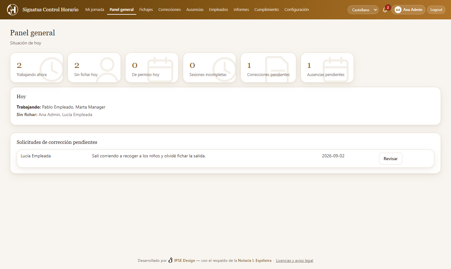This screenshot has height=269, width=451.
Task: Open Licencias y aviso legal link
Action: [x=294, y=261]
